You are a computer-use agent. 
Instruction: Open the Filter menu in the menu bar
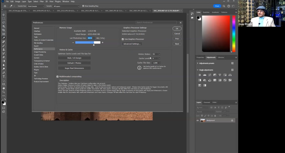point(42,1)
